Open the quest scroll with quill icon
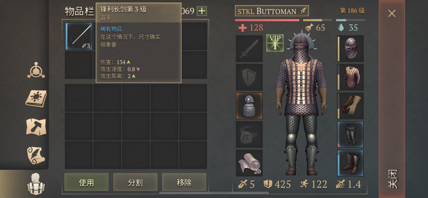 coord(36,155)
